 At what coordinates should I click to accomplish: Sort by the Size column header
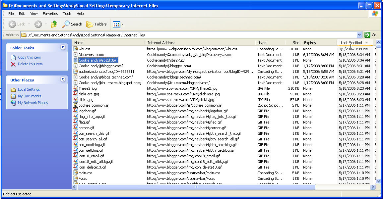point(293,43)
